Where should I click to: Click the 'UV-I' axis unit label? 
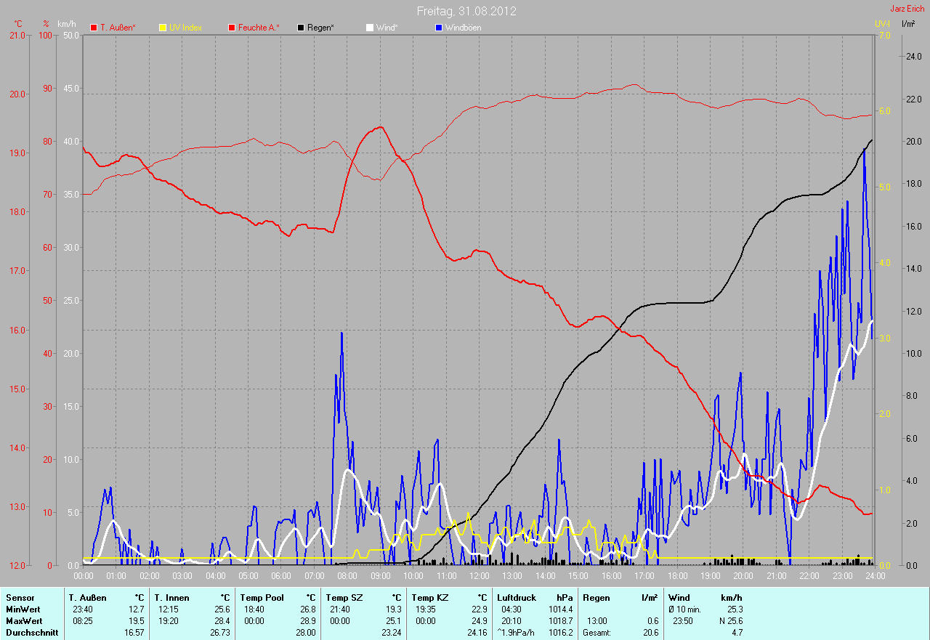coord(882,24)
